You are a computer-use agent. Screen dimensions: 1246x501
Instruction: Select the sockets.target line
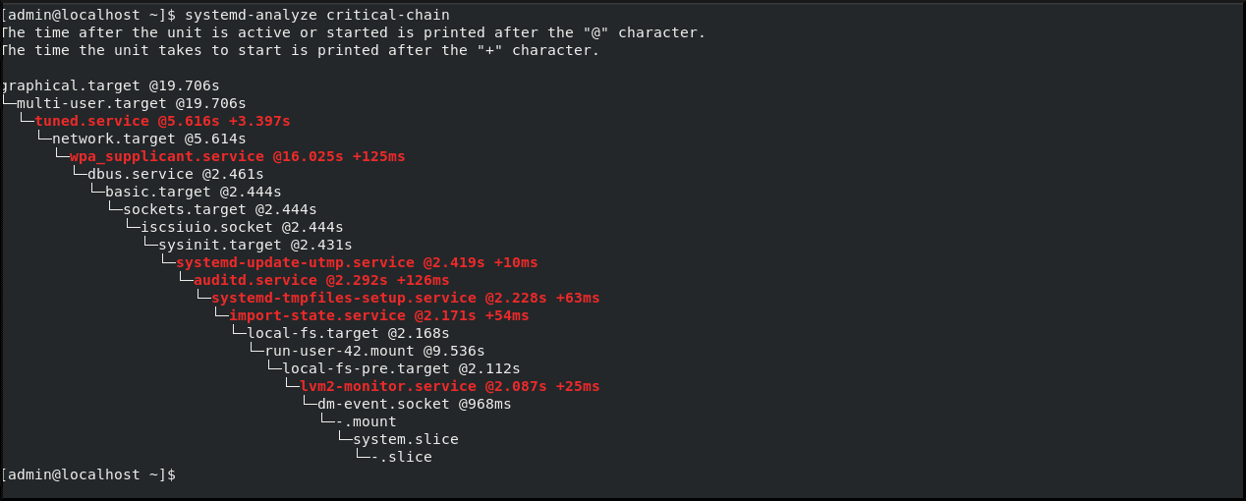pyautogui.click(x=219, y=209)
